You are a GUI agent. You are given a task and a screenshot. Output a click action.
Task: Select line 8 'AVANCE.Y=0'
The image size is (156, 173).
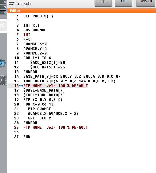click(35, 49)
